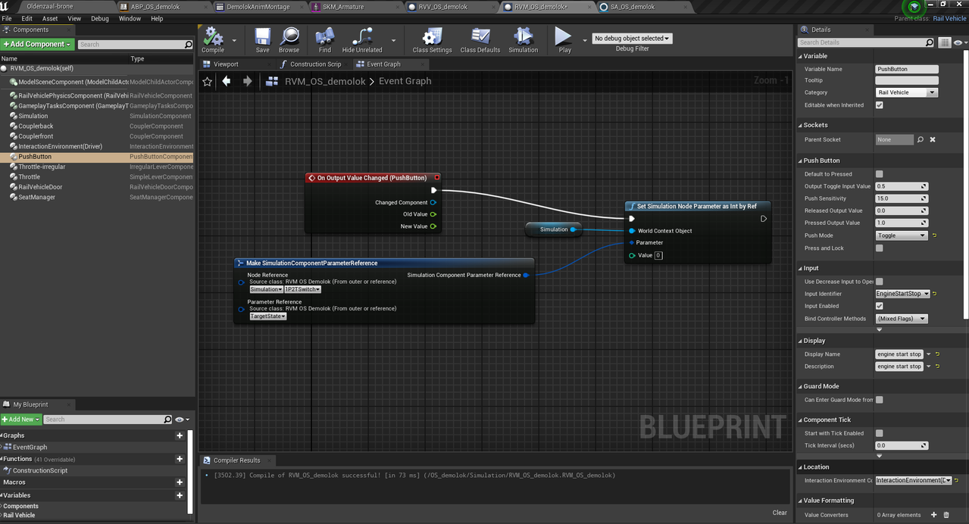This screenshot has height=524, width=969.
Task: Add a new graph with plus icon
Action: point(180,435)
